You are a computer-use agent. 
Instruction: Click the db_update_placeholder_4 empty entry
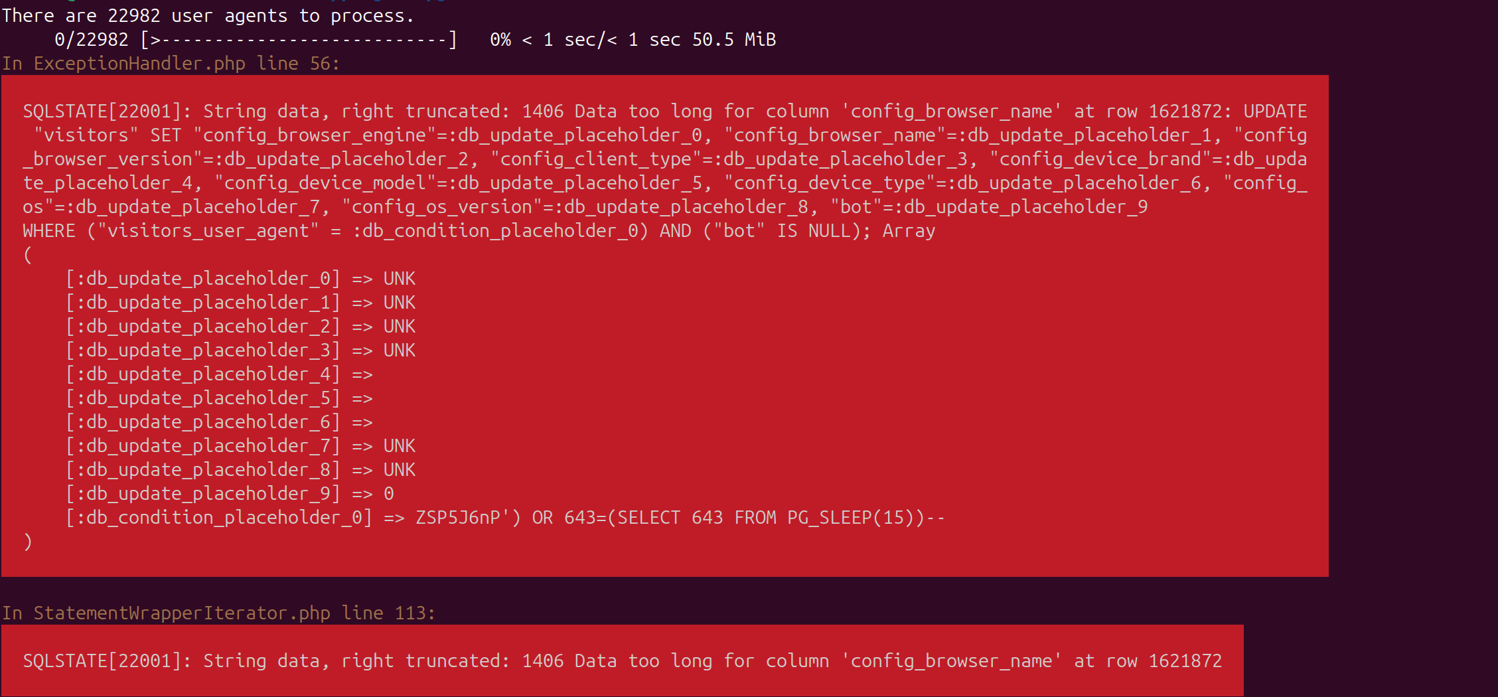pos(219,374)
